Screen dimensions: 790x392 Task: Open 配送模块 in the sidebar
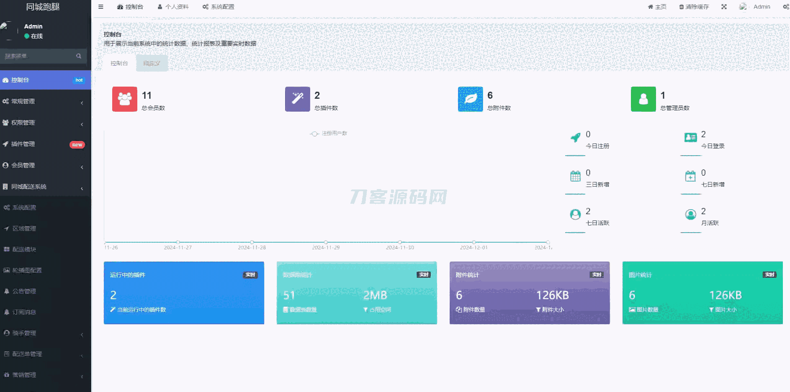(x=45, y=249)
